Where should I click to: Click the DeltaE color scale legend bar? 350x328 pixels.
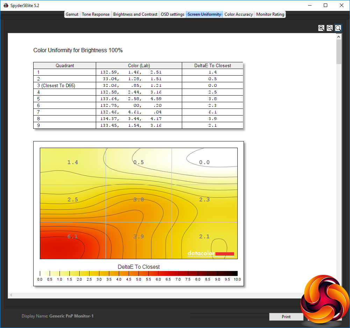click(x=138, y=273)
